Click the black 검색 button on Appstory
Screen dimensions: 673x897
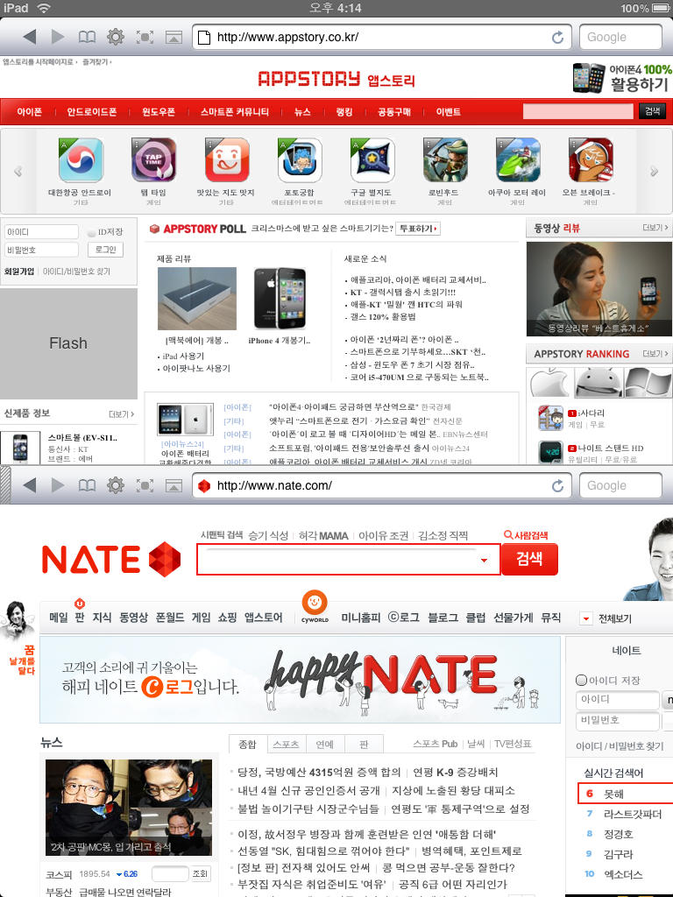[x=652, y=111]
